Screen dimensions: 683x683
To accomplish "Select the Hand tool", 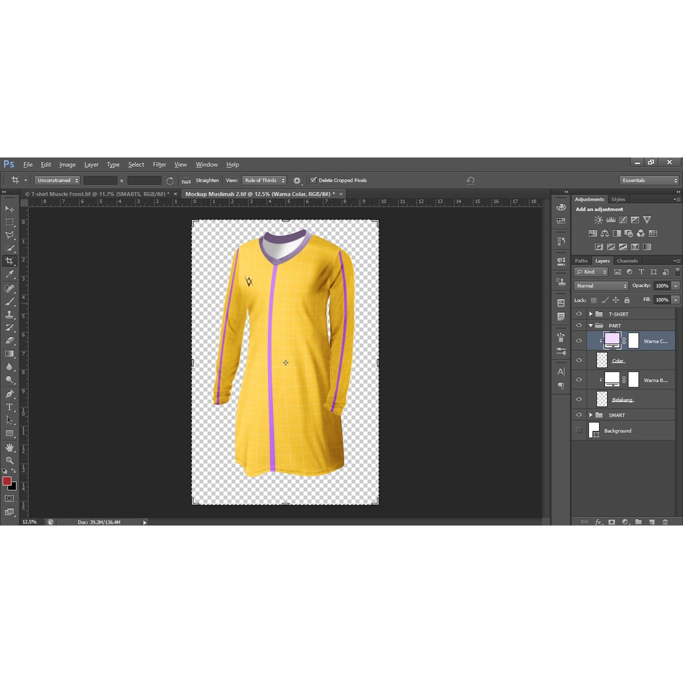I will coord(9,447).
